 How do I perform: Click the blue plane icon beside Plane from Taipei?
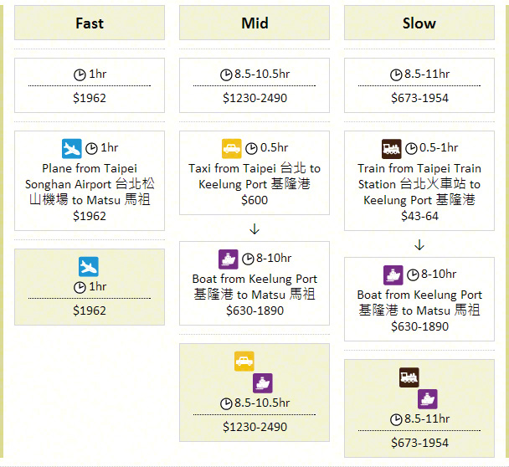[72, 148]
